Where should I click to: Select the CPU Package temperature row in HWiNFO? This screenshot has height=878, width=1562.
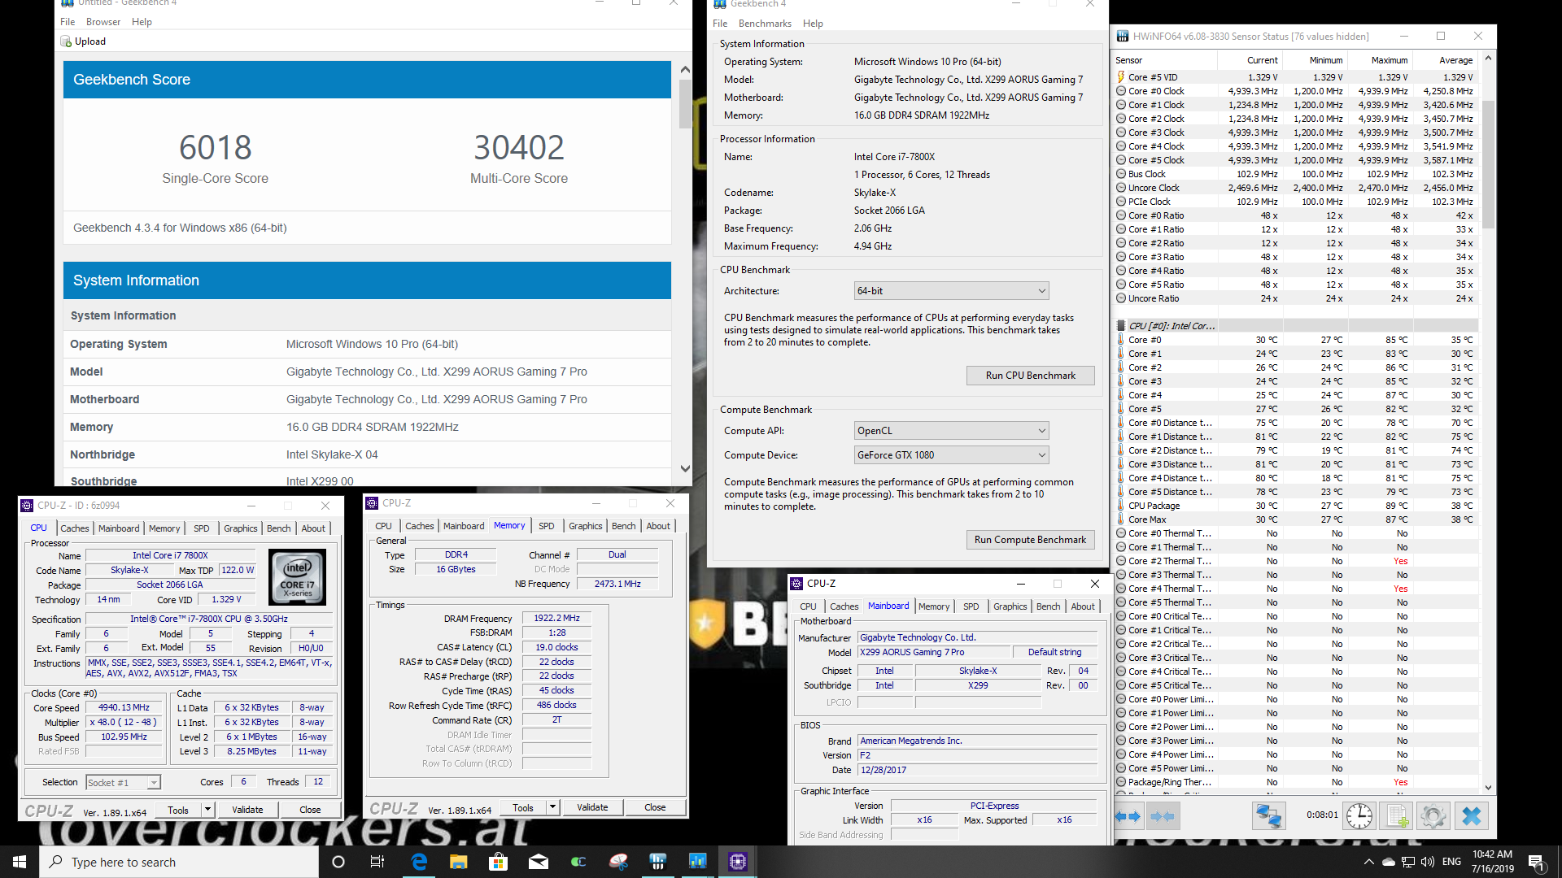[1295, 506]
